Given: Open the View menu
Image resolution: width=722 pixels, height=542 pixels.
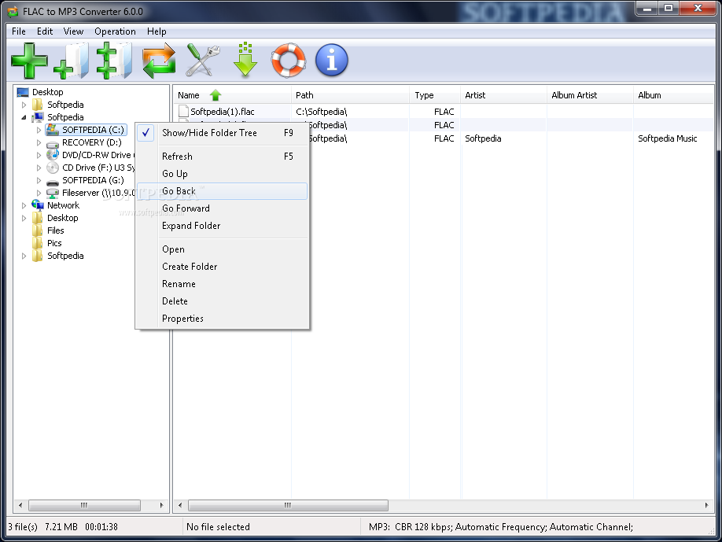Looking at the screenshot, I should (x=73, y=31).
